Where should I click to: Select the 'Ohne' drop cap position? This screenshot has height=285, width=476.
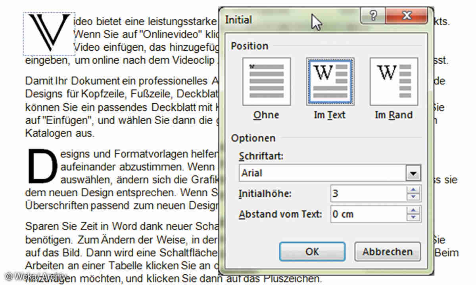[267, 81]
